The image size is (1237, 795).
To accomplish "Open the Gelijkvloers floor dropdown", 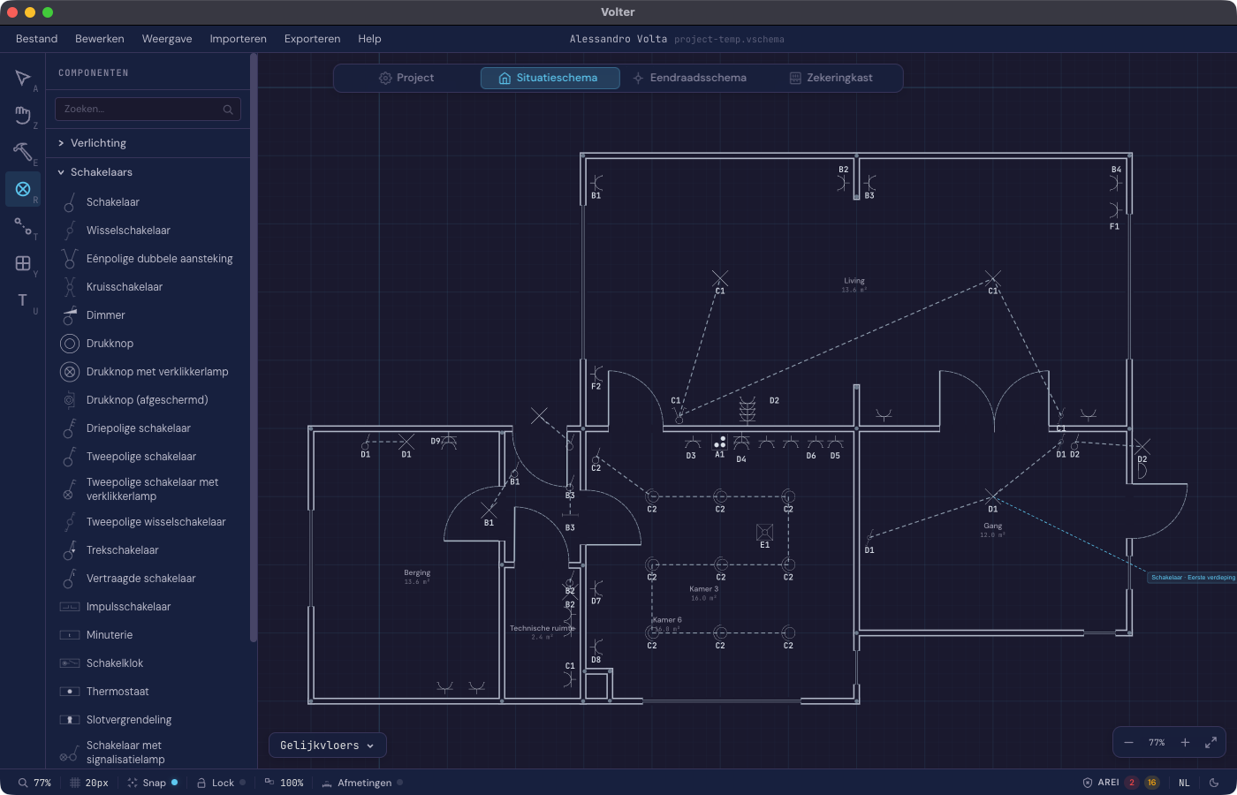I will (x=327, y=746).
